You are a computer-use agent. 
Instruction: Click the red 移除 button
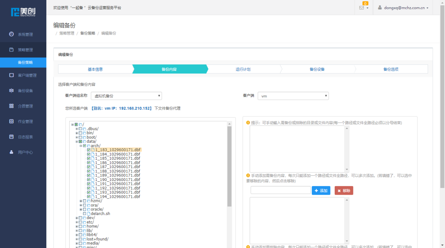point(344,191)
